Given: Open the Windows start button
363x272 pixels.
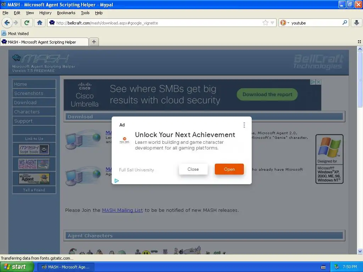Looking at the screenshot, I should (17, 267).
